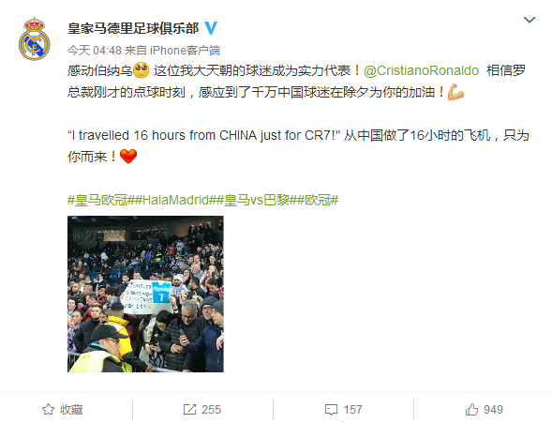Click the blue verified V badge
The height and width of the screenshot is (423, 552).
[211, 28]
